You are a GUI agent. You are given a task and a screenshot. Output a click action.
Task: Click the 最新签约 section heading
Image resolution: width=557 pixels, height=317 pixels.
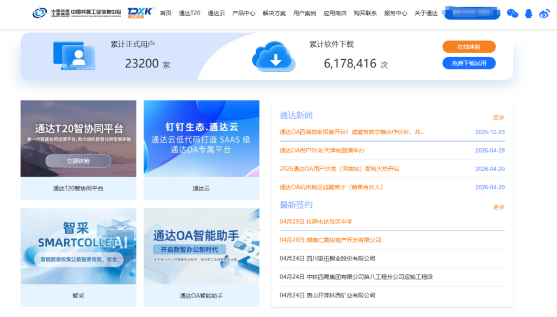[296, 205]
